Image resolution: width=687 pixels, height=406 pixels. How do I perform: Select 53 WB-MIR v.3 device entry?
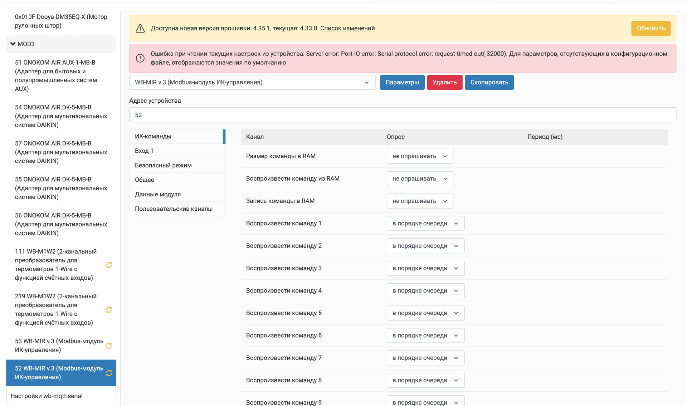[61, 346]
